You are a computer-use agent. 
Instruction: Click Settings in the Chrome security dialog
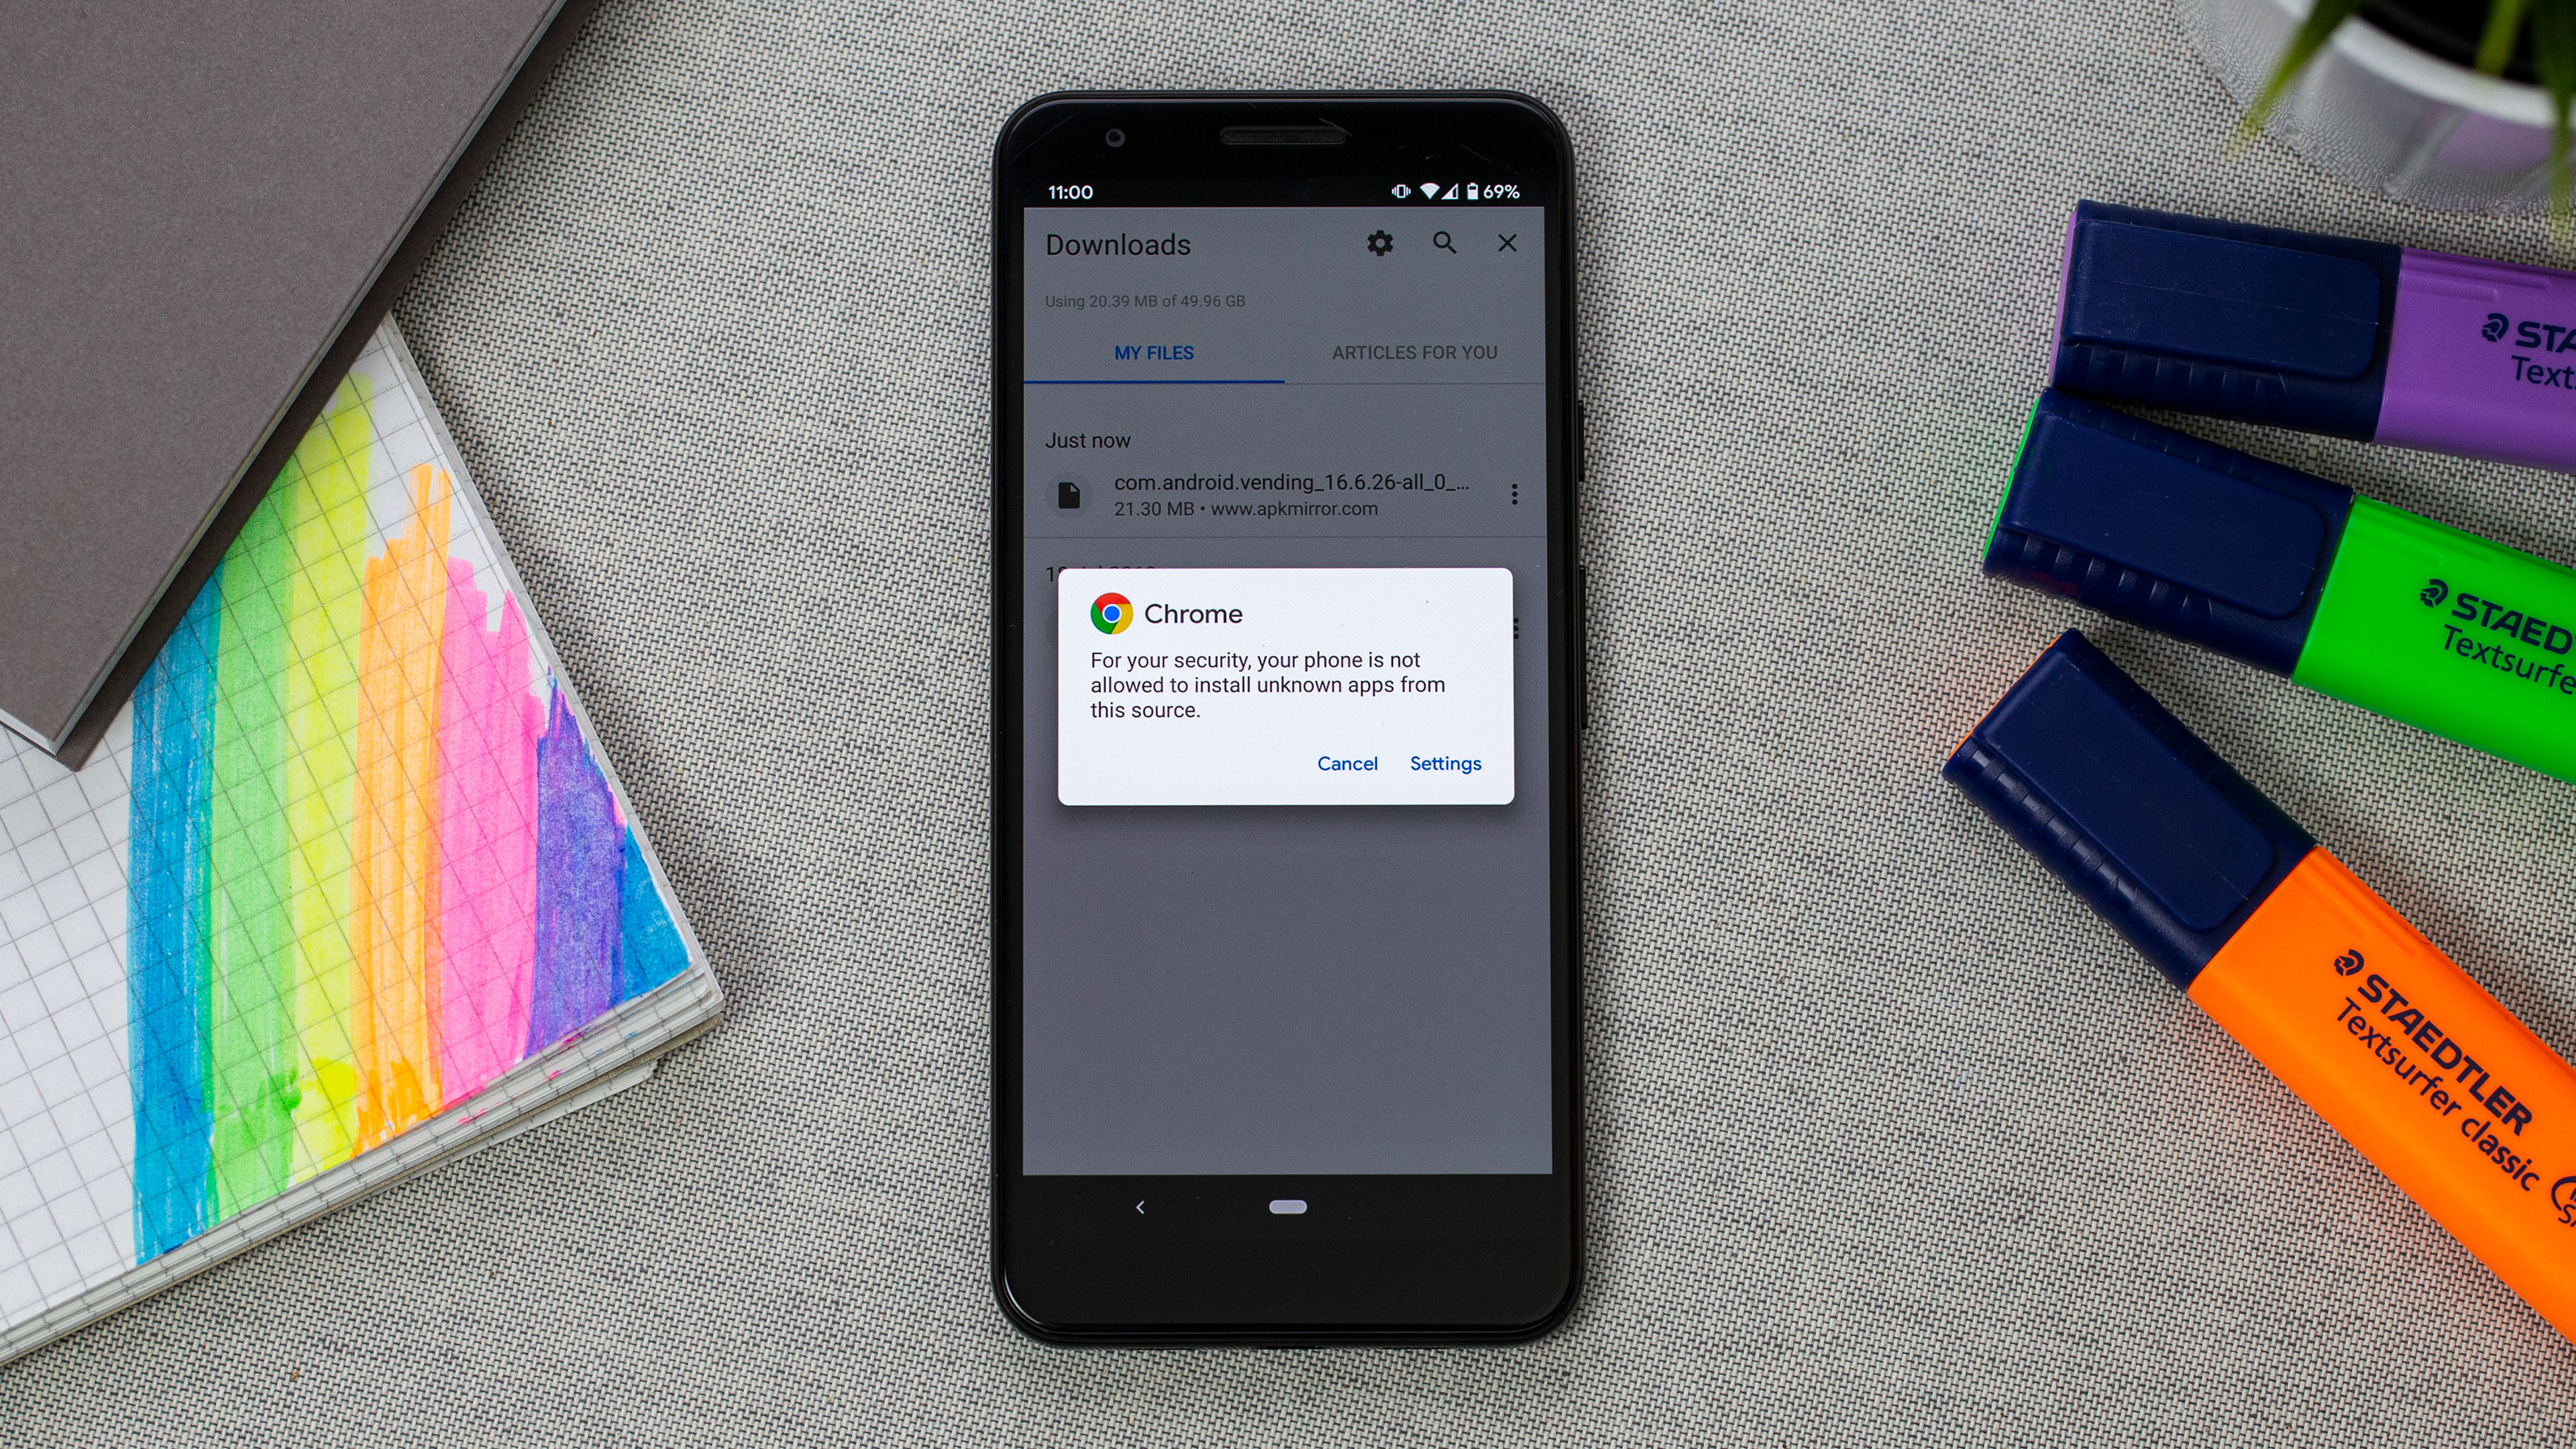1446,763
